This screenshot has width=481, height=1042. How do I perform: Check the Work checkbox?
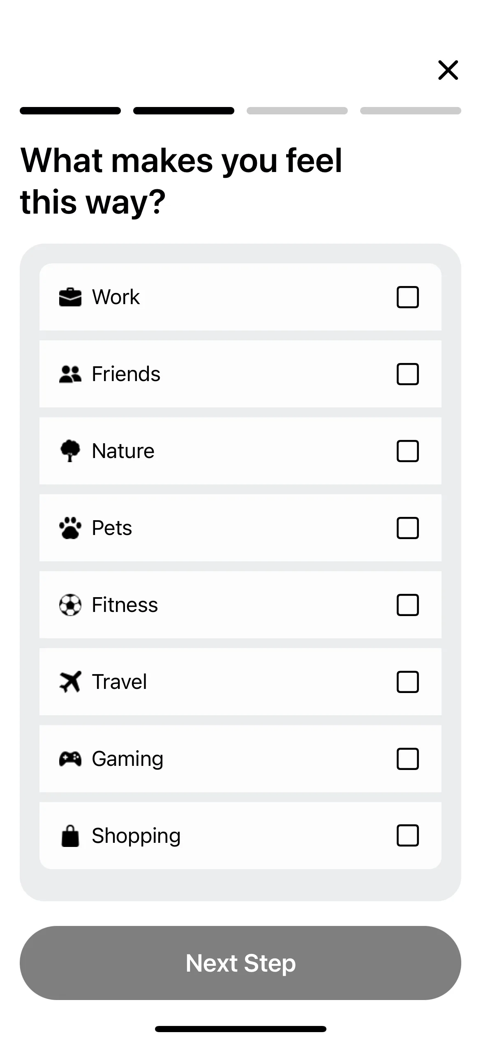coord(408,297)
